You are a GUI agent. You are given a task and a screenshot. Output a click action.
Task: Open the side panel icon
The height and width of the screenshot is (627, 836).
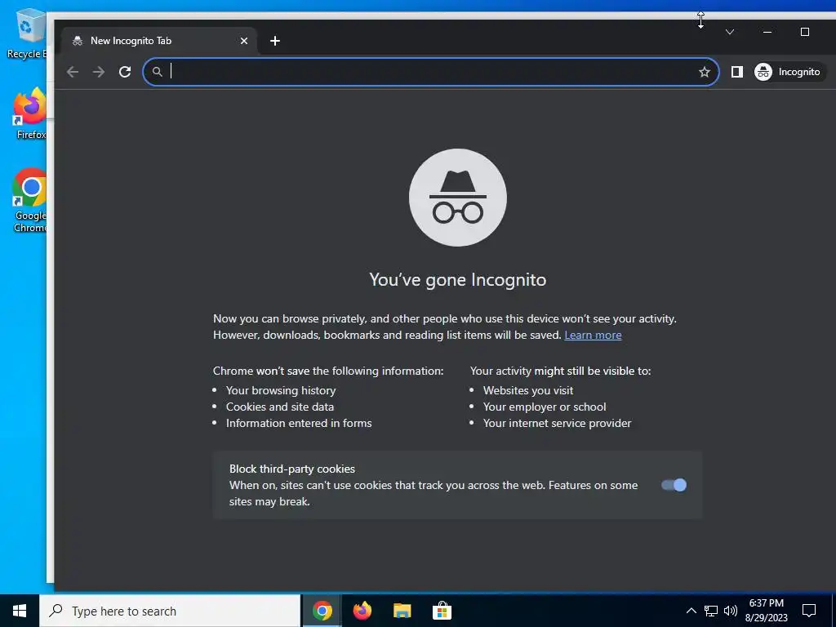(737, 72)
